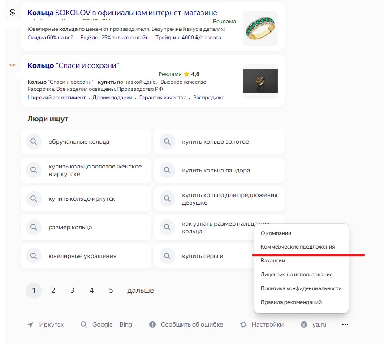The width and height of the screenshot is (384, 344).
Task: Click the magnifier icon beside купить кольцо пандора
Action: click(167, 170)
